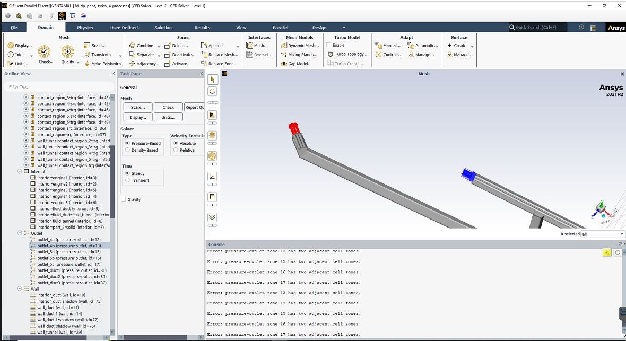Select the pointer tool in viewport toolbar

[x=213, y=80]
